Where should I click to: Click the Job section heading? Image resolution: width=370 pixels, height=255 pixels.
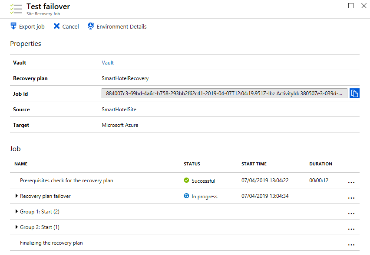point(15,148)
